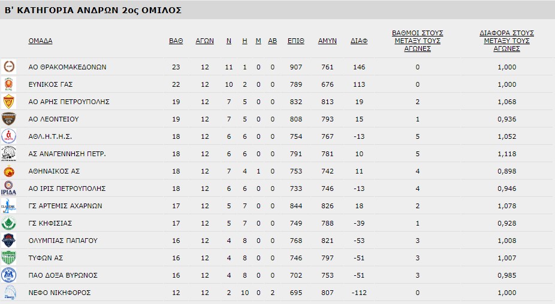
Task: Click ΒΑΘΜΟΙ ΣΤΟΥΣ ΜΕΤΑΞΥ ΤΟΥΣ ΑΓΩΝΕΣ header
Action: tap(417, 41)
